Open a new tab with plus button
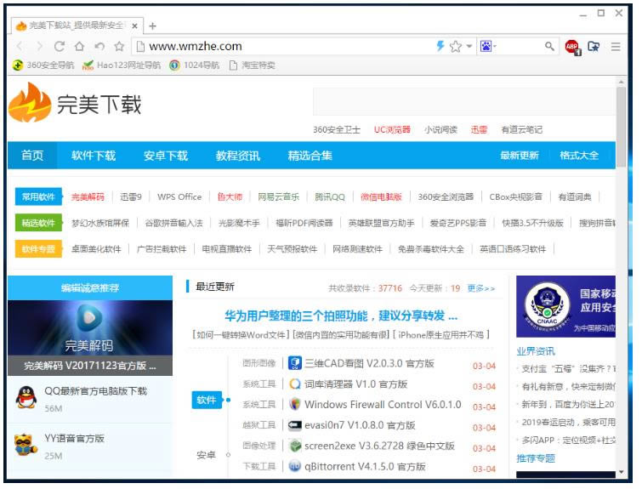642x489 pixels. tap(152, 26)
